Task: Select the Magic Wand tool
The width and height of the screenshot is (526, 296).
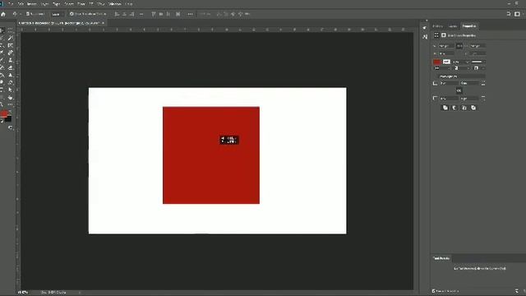Action: pos(11,38)
